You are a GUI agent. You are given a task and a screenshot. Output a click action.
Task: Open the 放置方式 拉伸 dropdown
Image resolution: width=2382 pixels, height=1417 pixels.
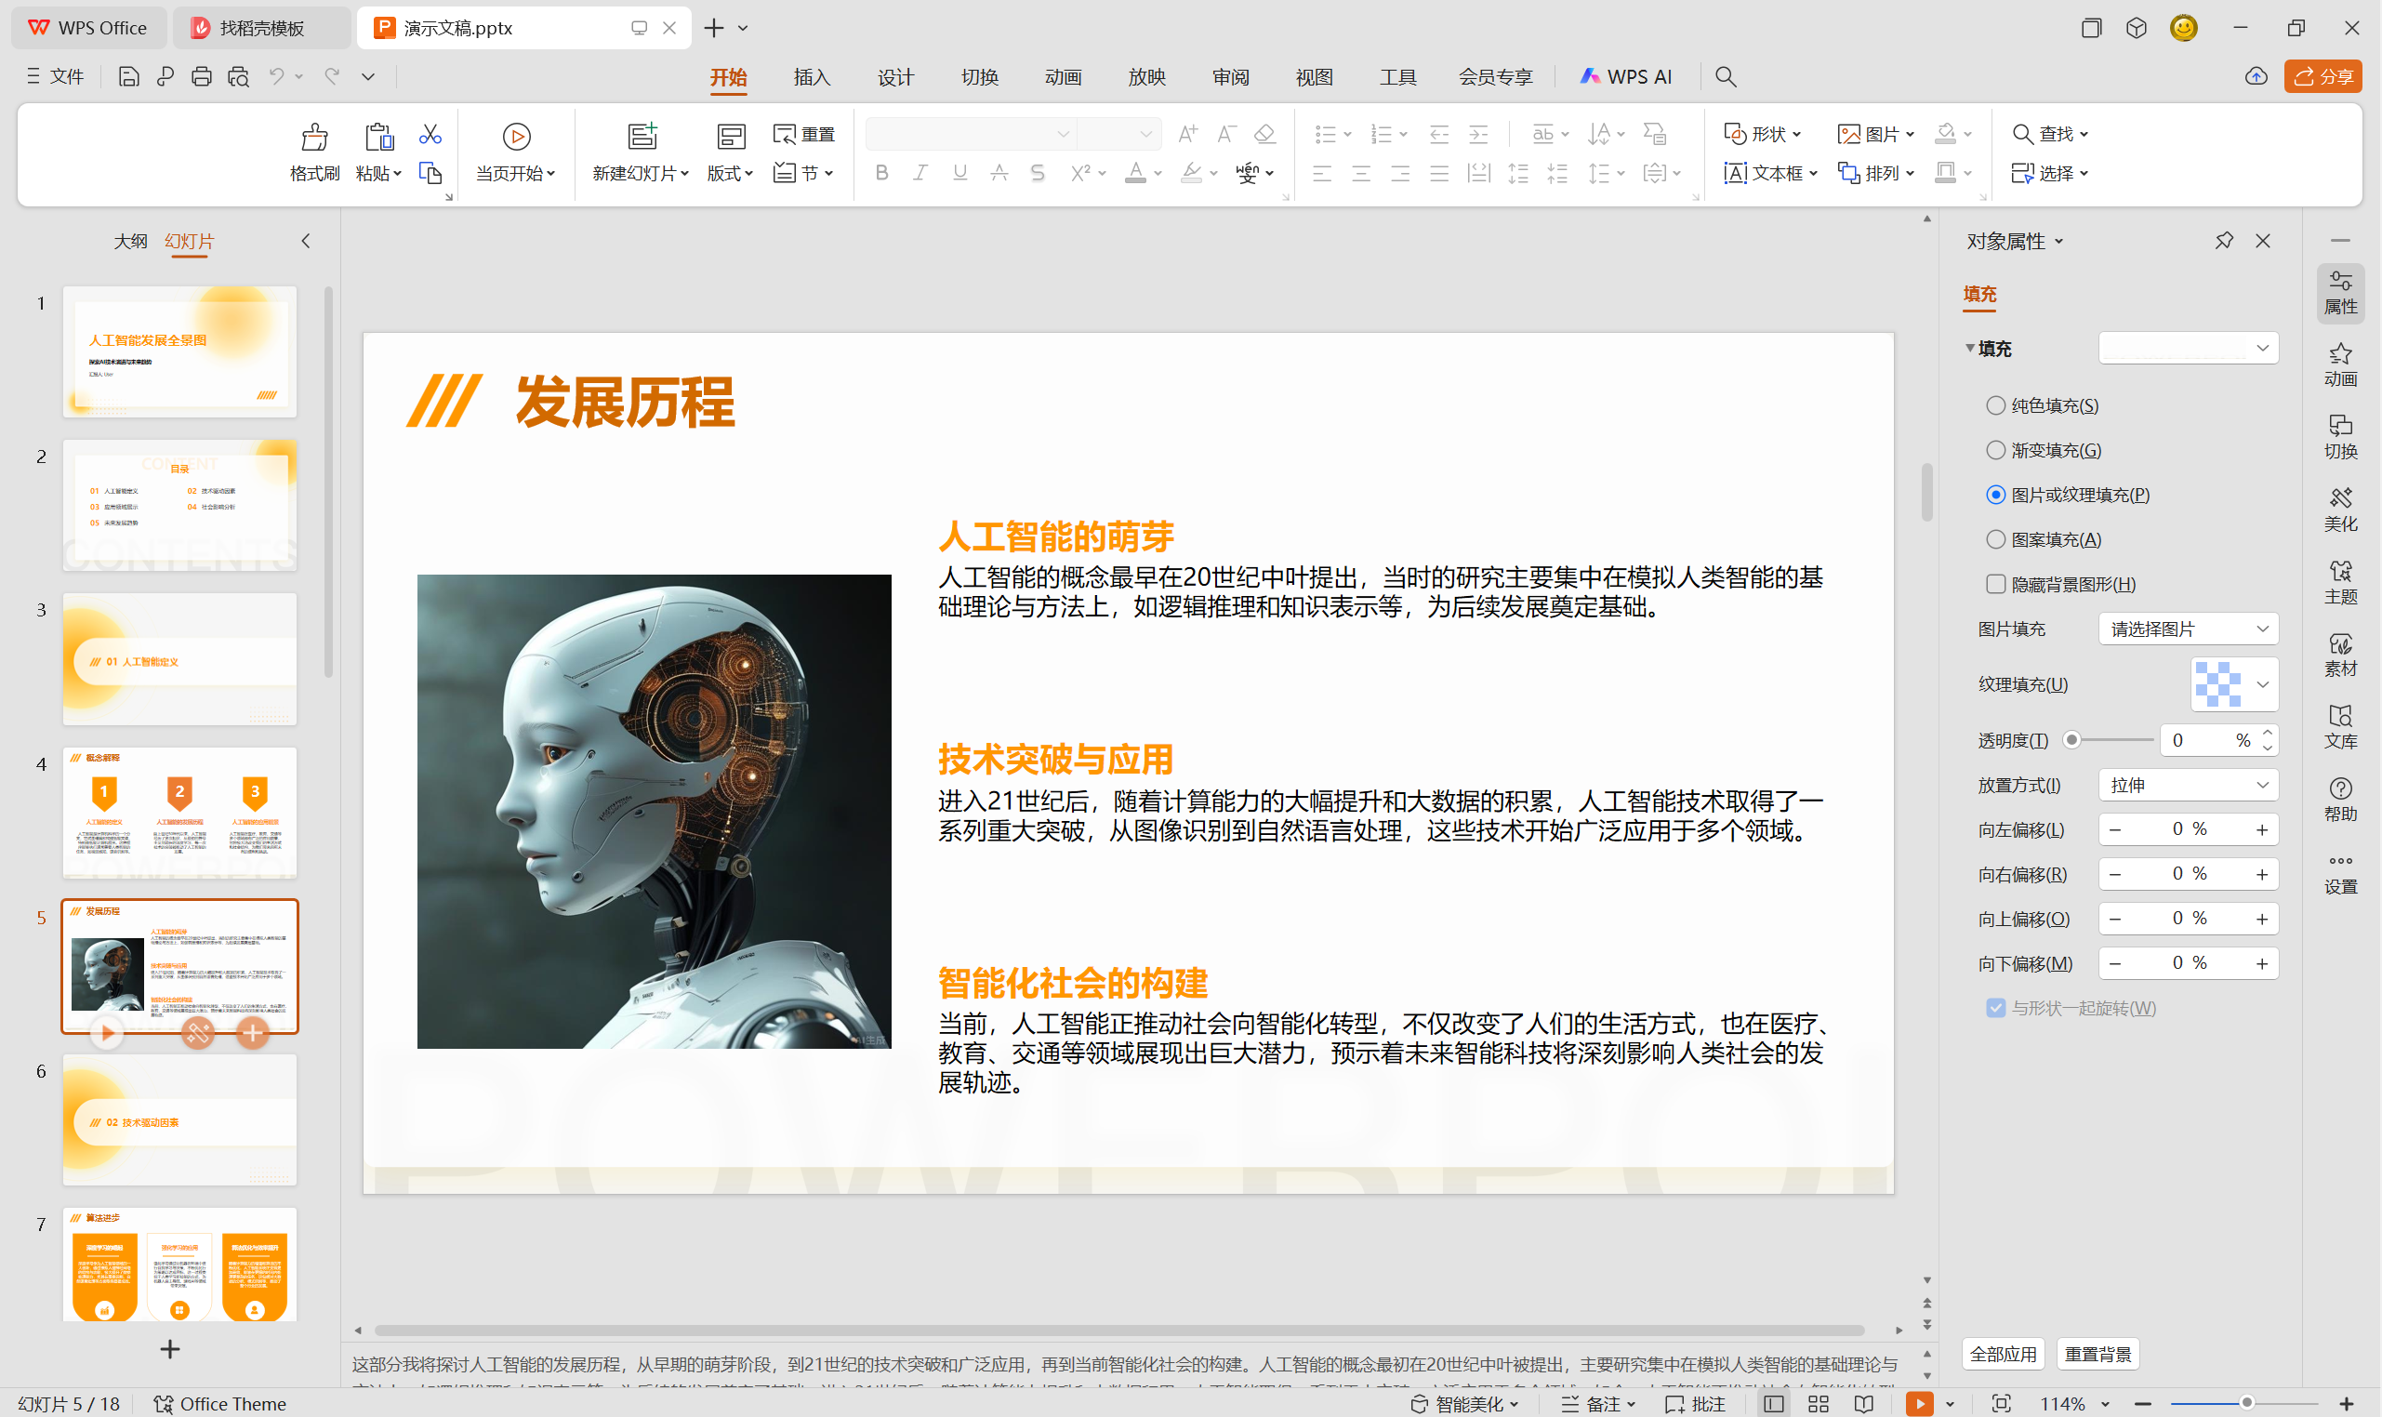(x=2188, y=785)
